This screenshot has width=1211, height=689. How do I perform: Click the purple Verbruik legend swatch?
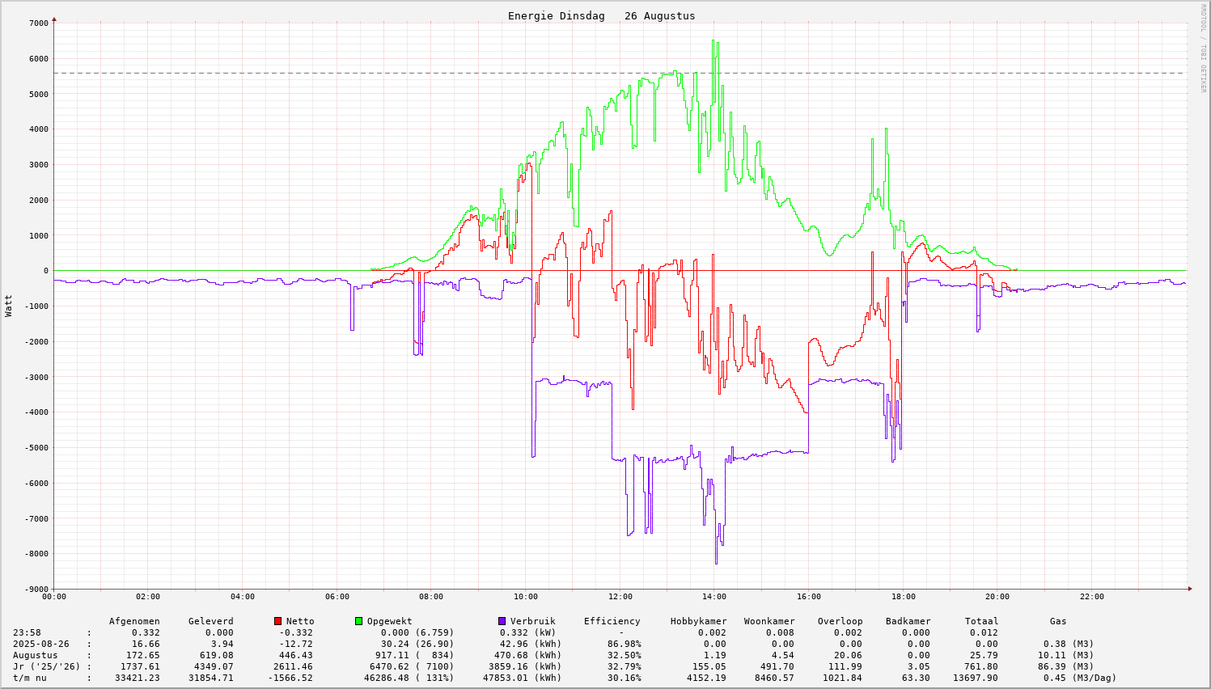point(502,621)
